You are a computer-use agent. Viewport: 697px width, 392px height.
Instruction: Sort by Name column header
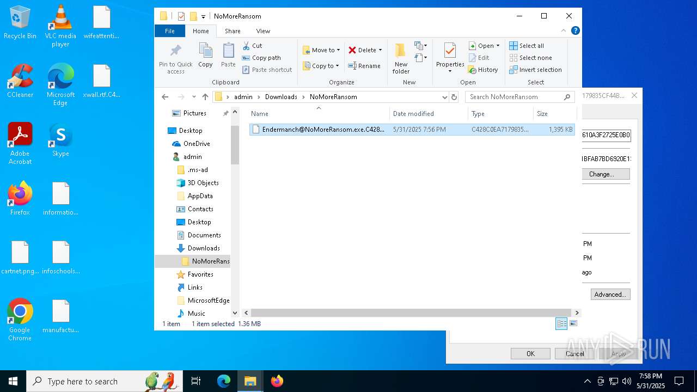coord(319,114)
